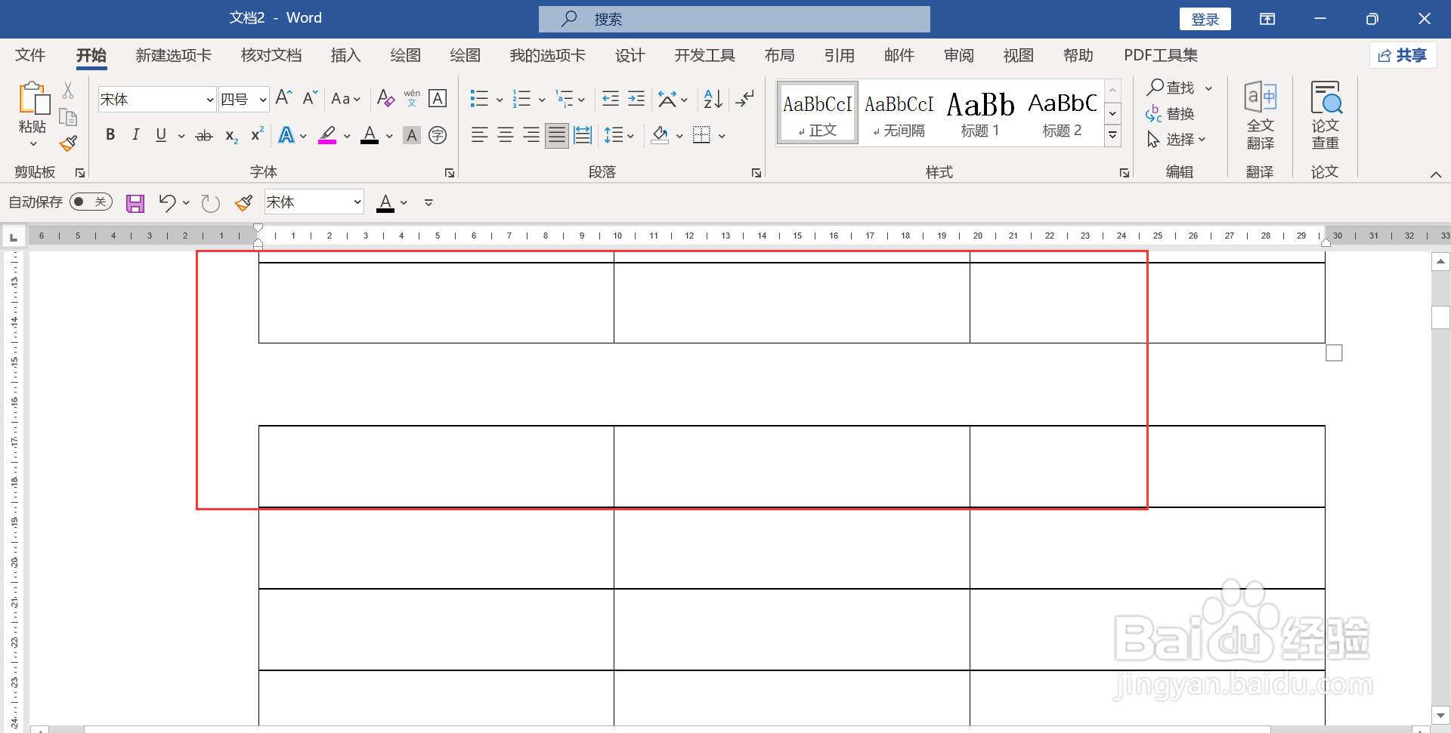Apply strikethrough formatting
This screenshot has height=733, width=1451.
(204, 136)
